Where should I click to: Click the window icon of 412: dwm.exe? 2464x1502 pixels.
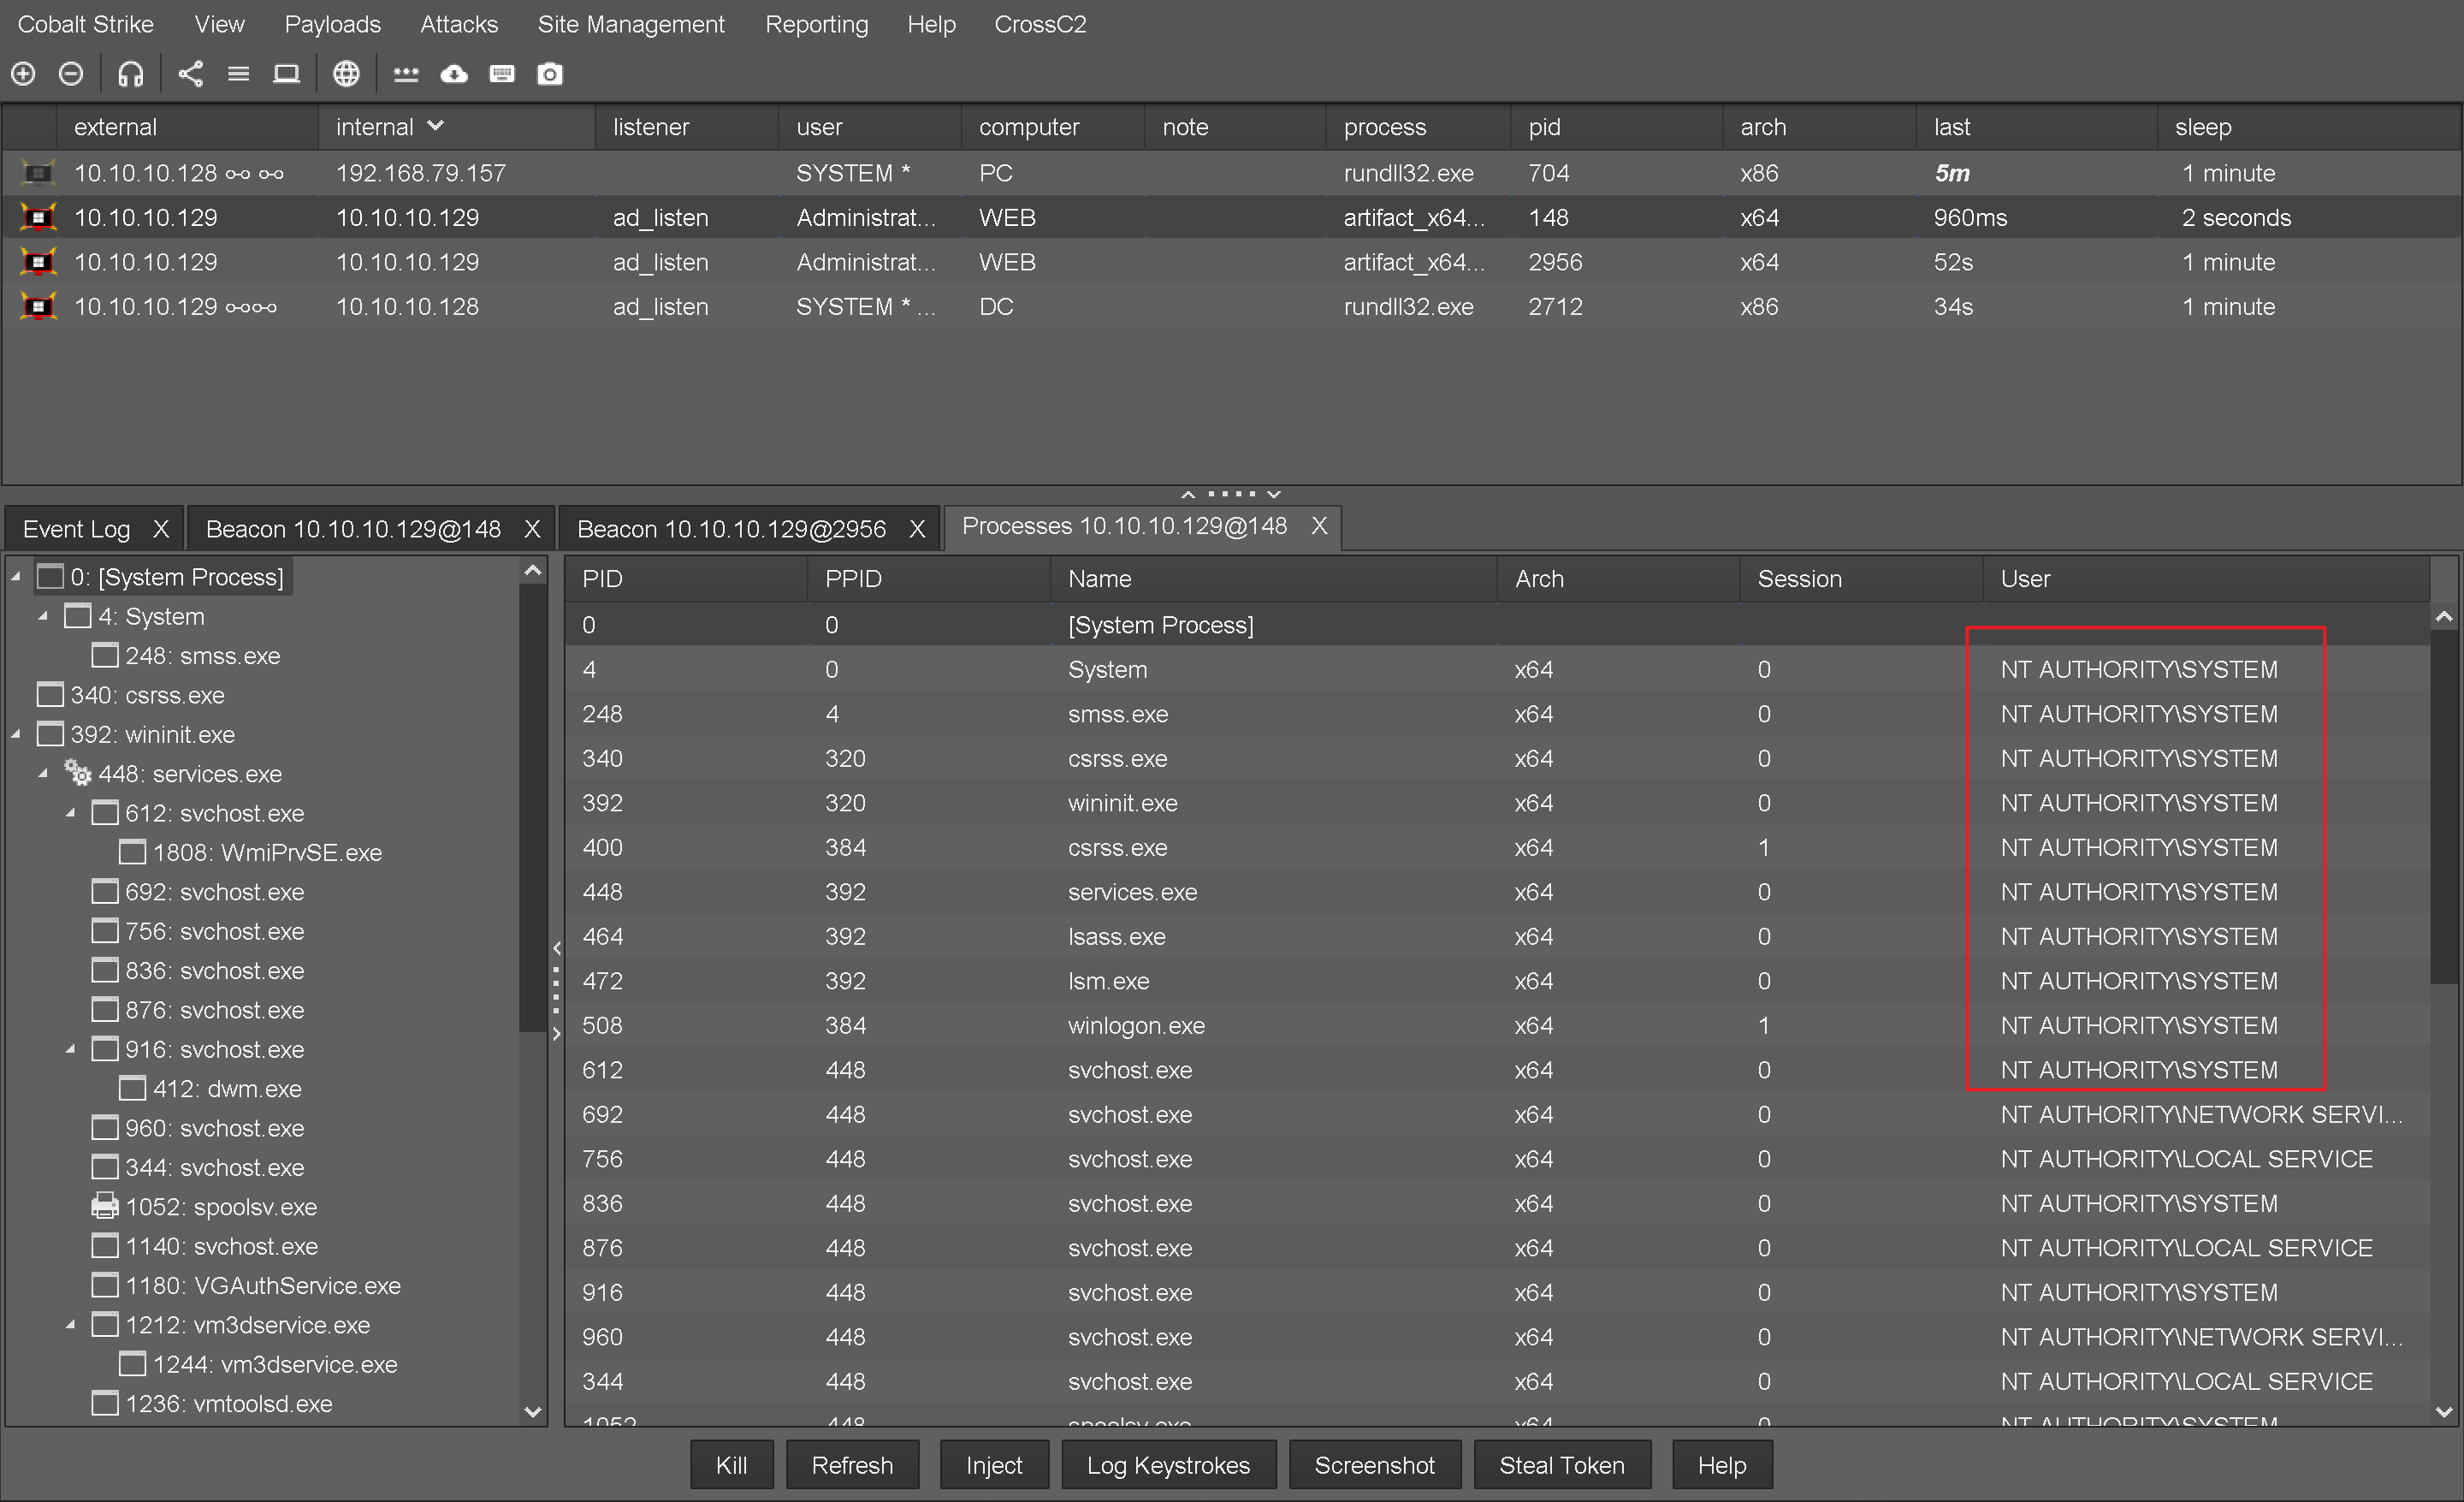(132, 1089)
